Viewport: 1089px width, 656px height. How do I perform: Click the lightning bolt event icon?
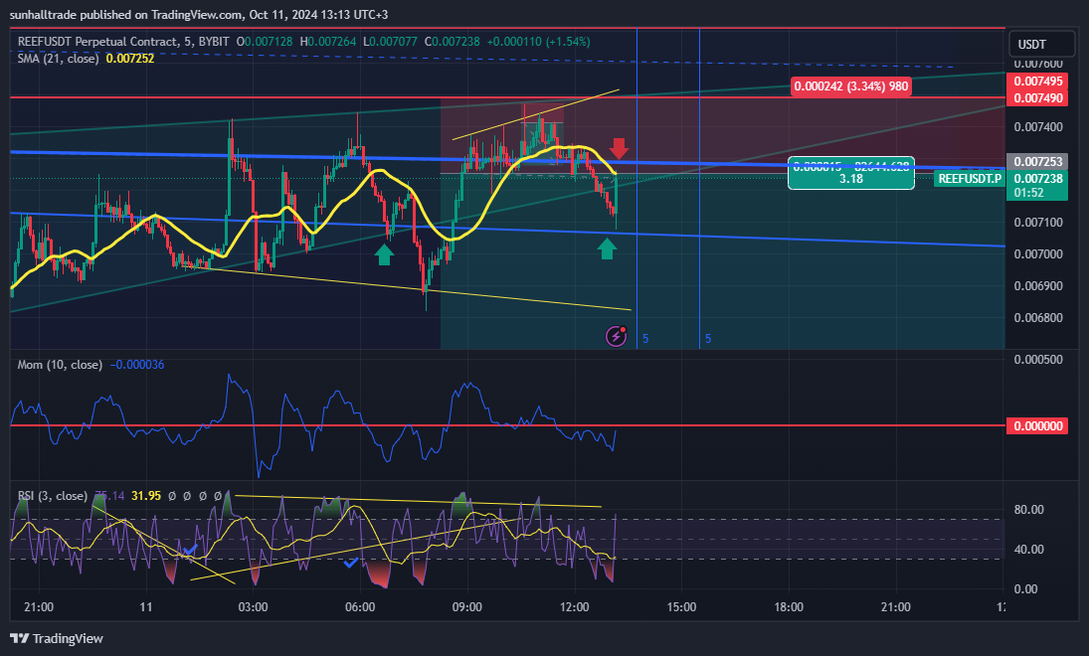click(x=616, y=337)
